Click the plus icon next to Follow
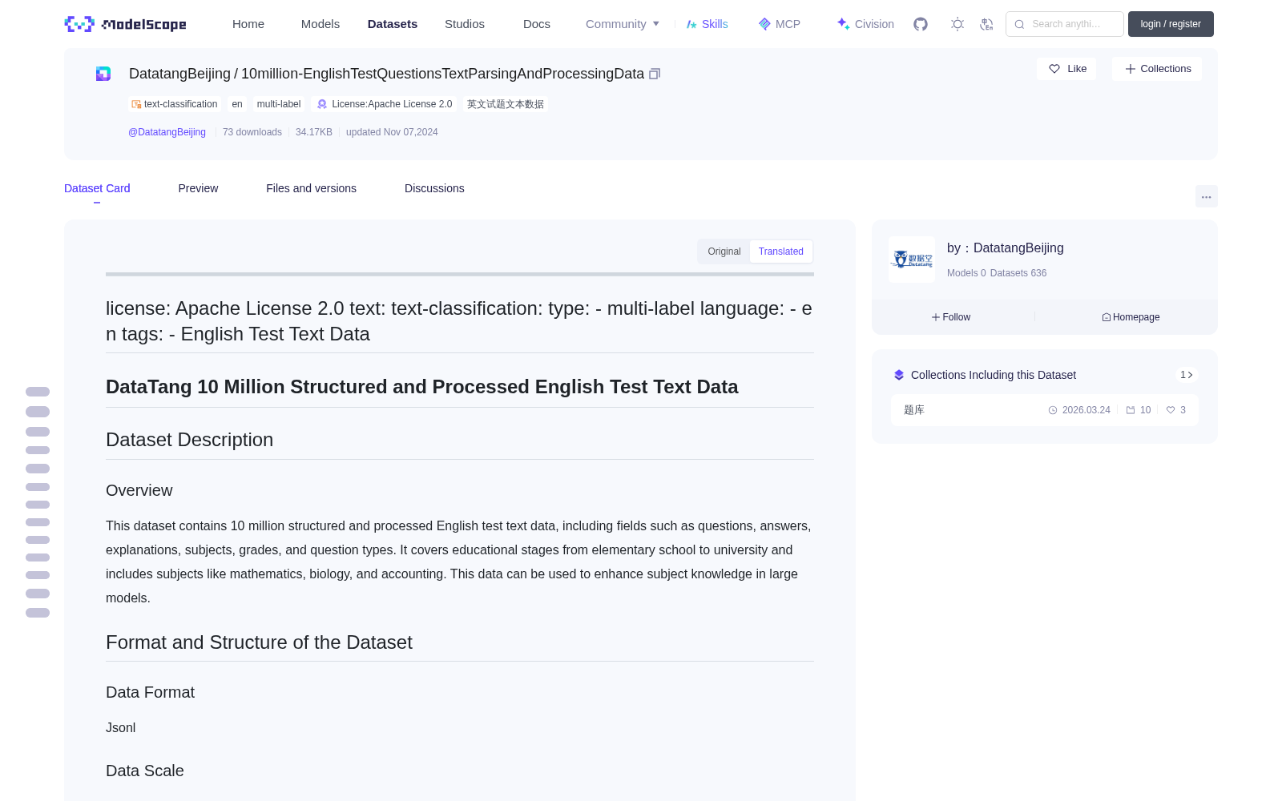Screen dimensions: 1282x801 (x=936, y=317)
